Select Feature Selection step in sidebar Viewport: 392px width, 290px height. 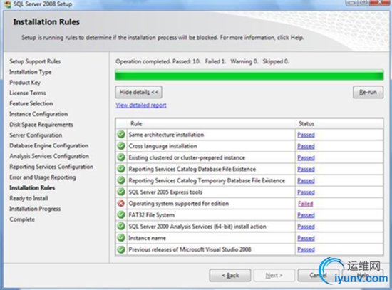(x=31, y=103)
